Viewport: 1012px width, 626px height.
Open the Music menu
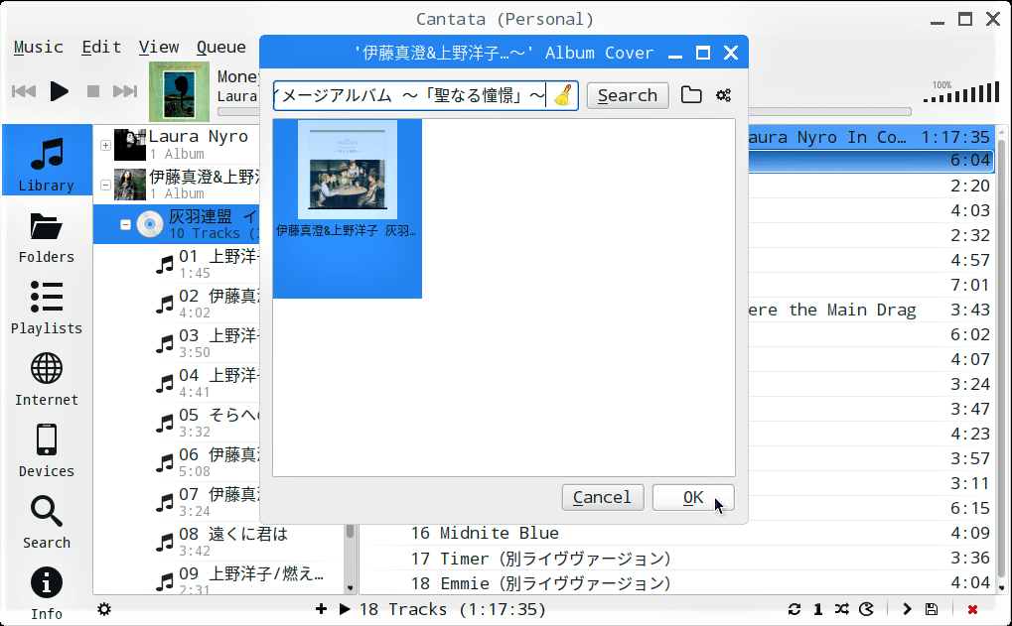[x=38, y=47]
